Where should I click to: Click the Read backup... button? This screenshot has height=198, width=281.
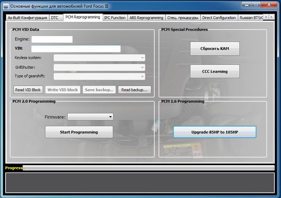pyautogui.click(x=134, y=90)
